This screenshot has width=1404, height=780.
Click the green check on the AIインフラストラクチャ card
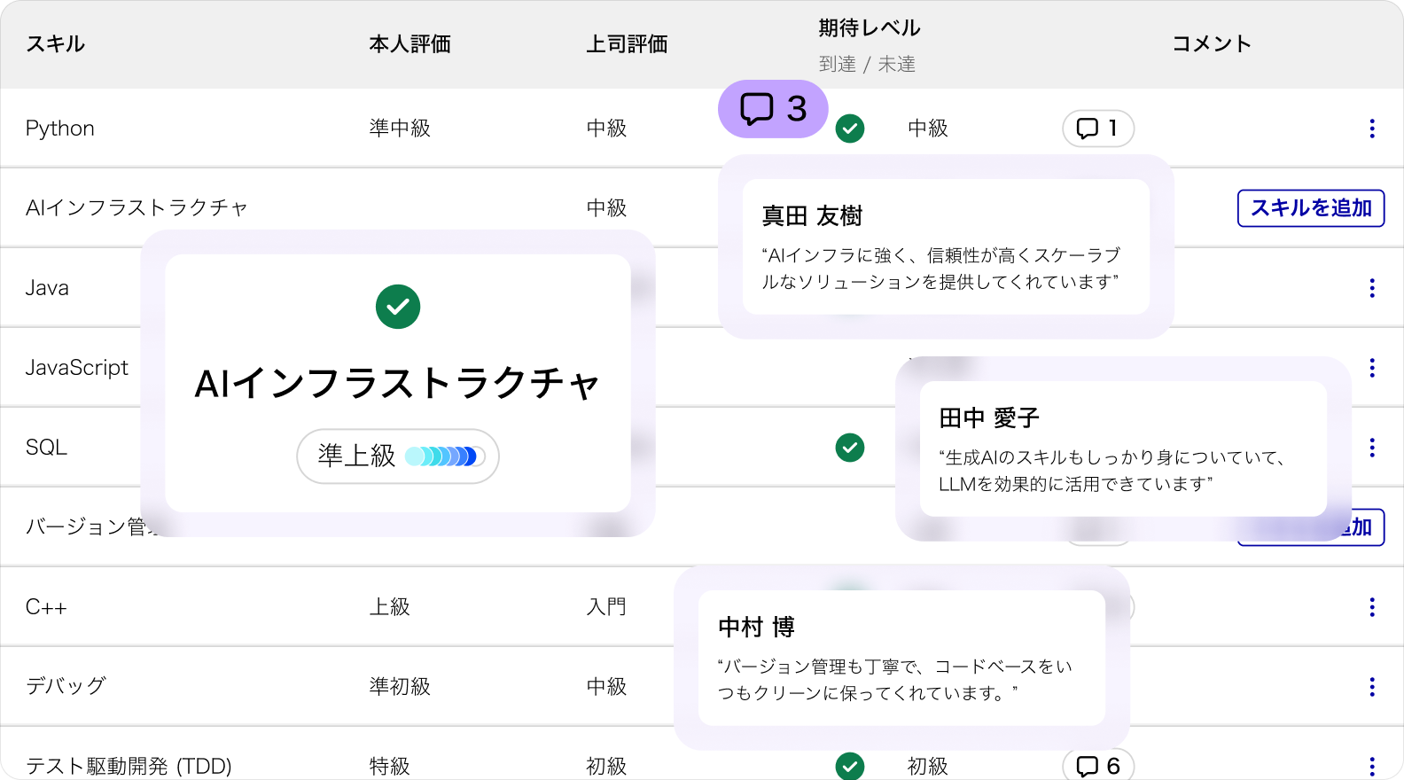[x=398, y=307]
